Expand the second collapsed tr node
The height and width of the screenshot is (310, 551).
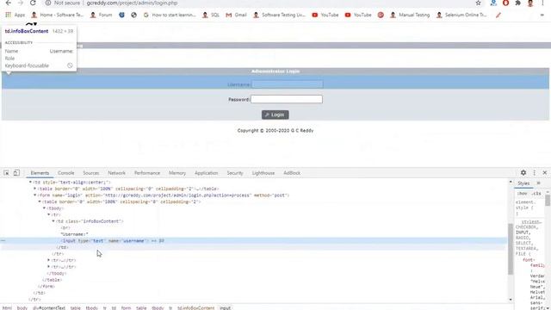tap(49, 267)
